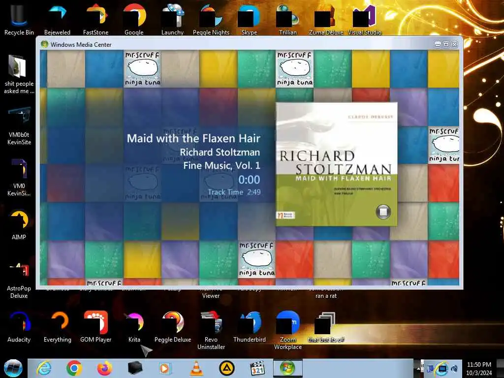The image size is (504, 378).
Task: Select the Everything search desktop shortcut
Action: (x=58, y=327)
